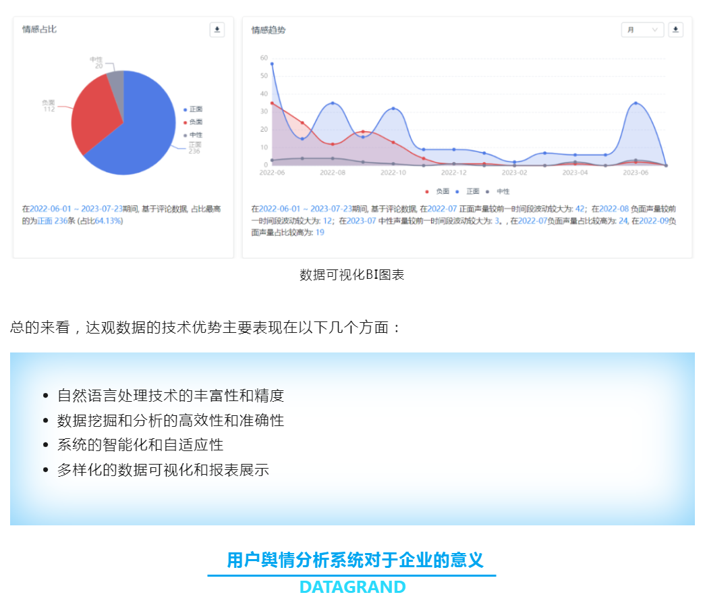Toggle 负面 legend in the pie chart

194,122
